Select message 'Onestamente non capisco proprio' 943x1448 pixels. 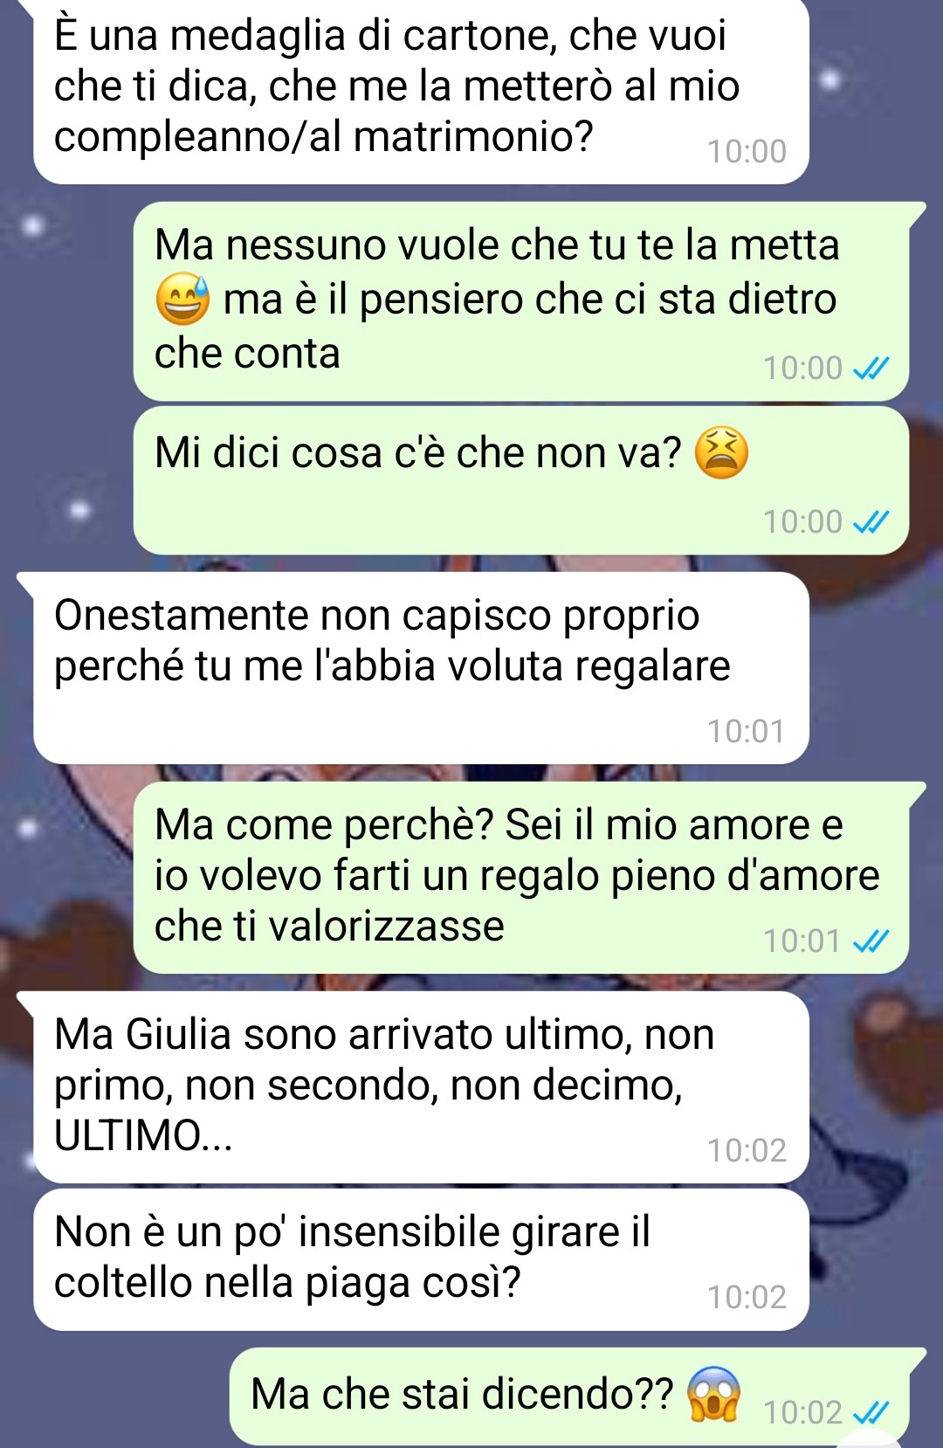click(x=421, y=668)
